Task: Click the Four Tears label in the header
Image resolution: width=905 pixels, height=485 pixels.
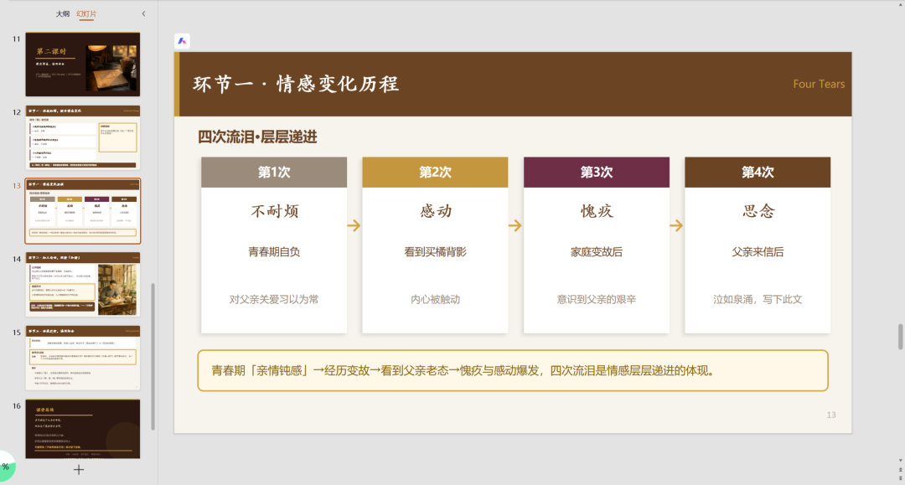Action: point(819,85)
